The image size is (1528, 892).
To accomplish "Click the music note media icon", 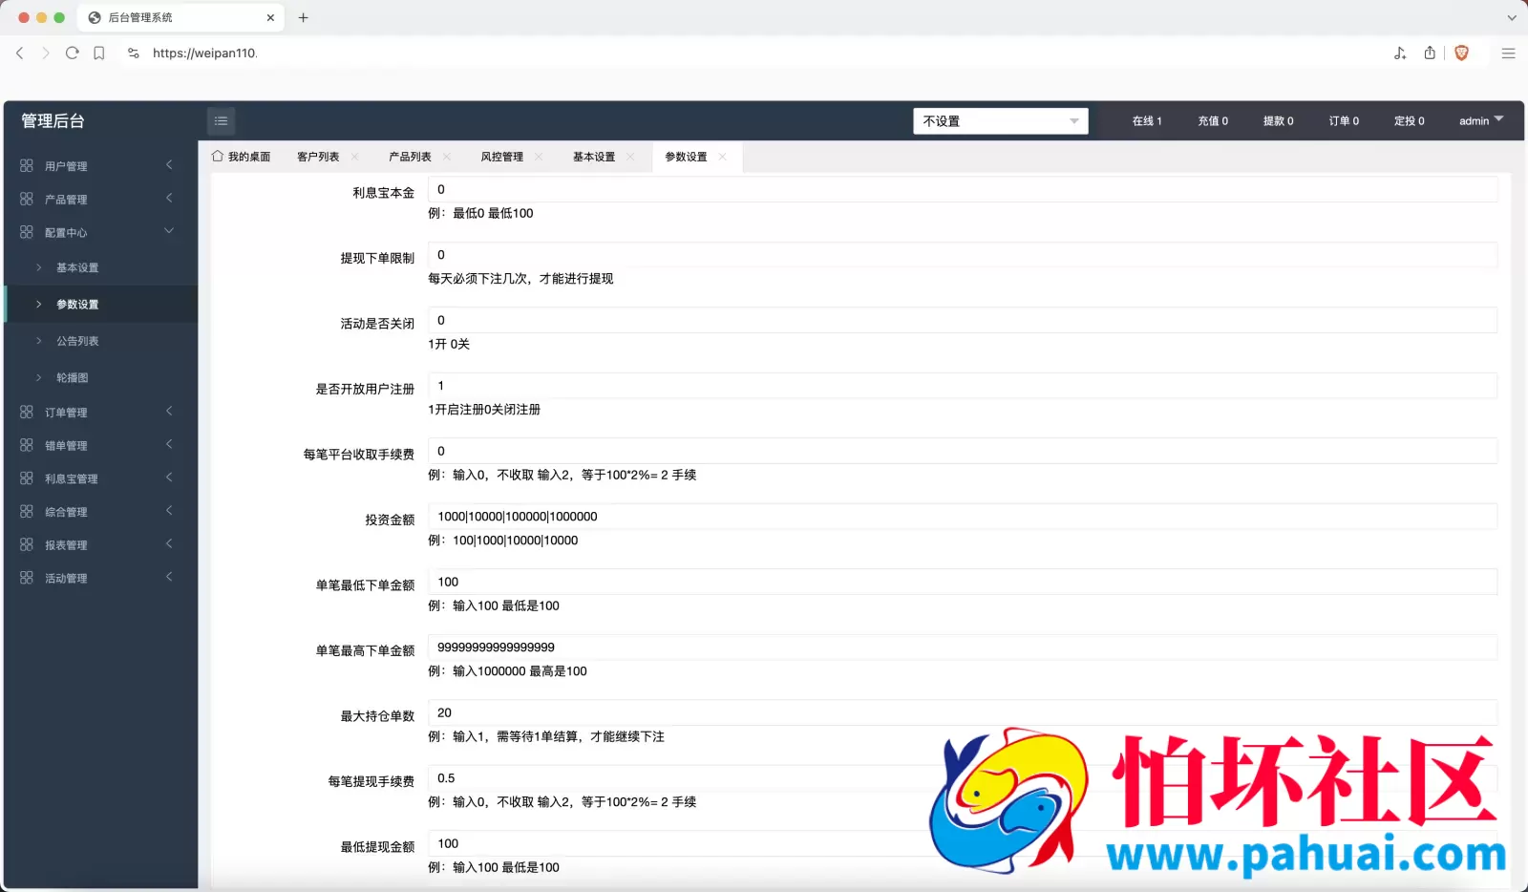I will [1400, 53].
